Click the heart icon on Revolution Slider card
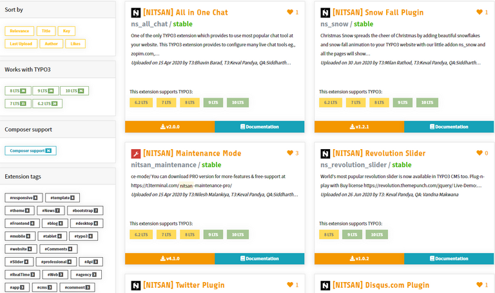The image size is (495, 293). 479,153
